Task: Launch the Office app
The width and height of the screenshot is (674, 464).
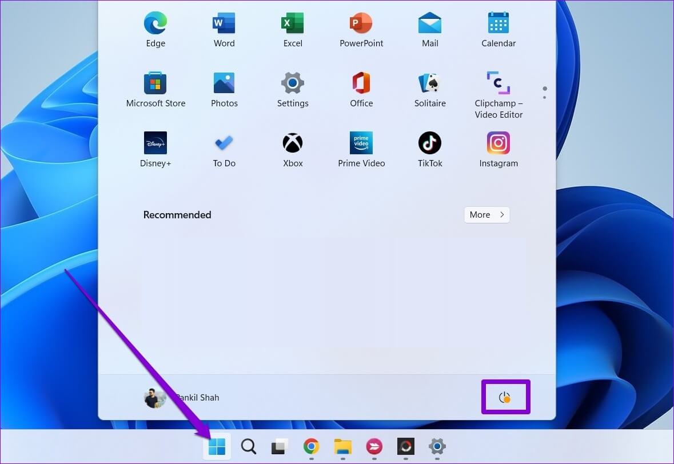Action: [x=361, y=89]
